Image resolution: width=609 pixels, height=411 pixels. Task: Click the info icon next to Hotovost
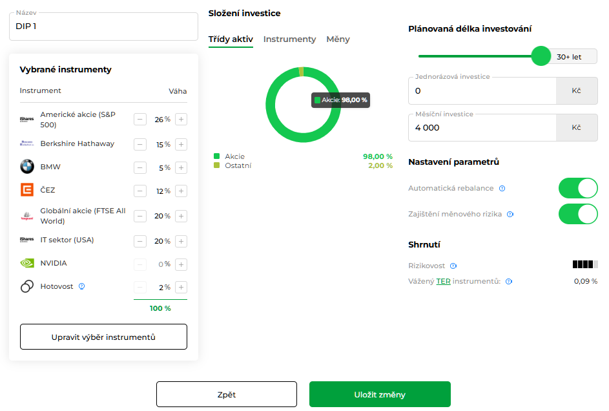(82, 286)
